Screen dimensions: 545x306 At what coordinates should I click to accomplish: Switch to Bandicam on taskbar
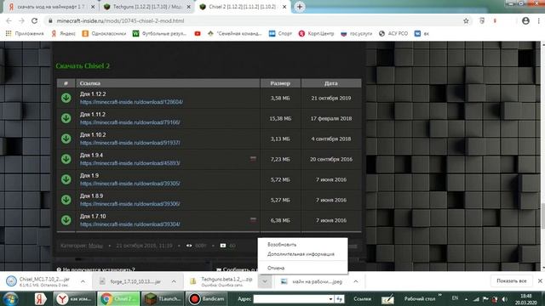(206, 298)
